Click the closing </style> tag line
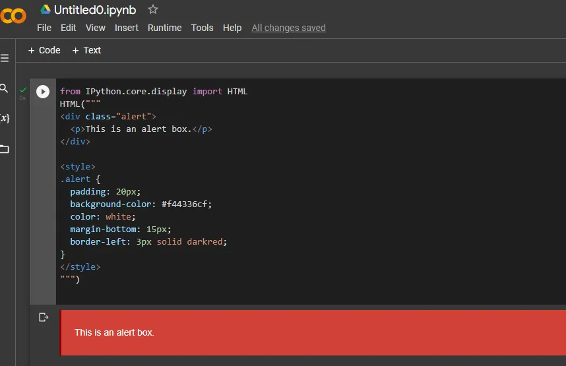 [80, 266]
